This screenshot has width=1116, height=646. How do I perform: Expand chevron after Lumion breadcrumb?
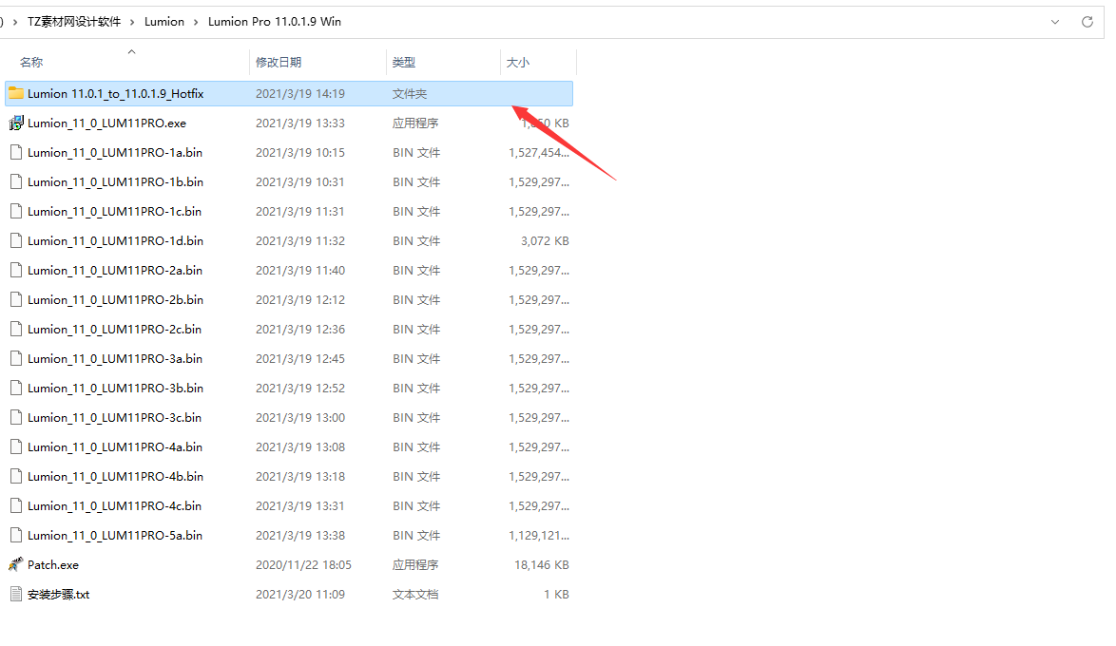[x=196, y=22]
